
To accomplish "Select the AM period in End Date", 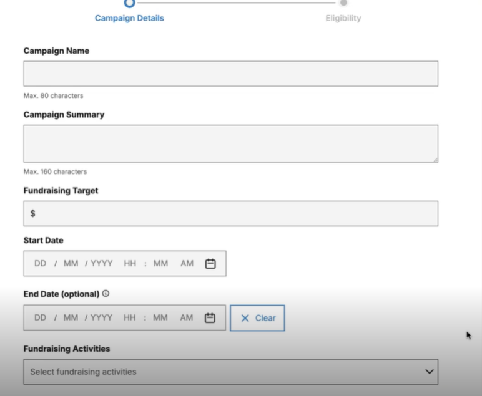I will (x=187, y=317).
